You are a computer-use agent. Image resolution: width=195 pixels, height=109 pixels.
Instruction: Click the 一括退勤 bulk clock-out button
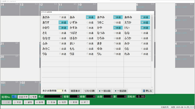click(121, 91)
